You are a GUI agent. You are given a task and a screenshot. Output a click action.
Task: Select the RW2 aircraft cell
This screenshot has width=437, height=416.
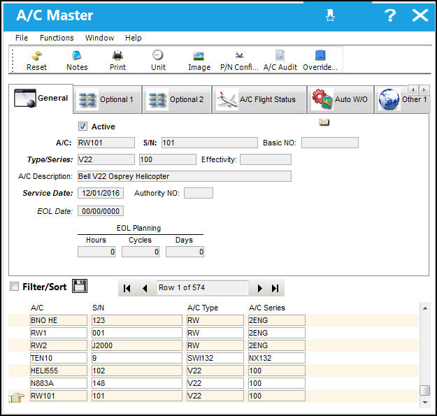coord(59,345)
